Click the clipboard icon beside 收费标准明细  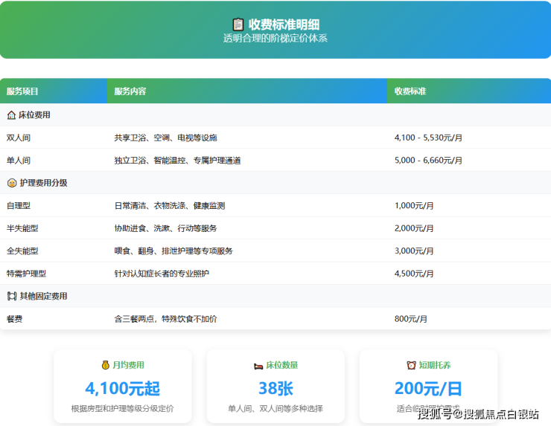point(238,25)
